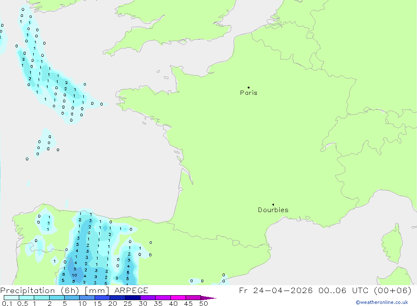Click the word Precipitation in the title

28,291
